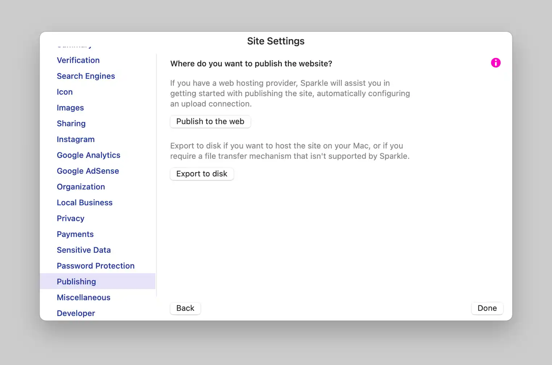Open the Icon settings section
552x365 pixels.
65,92
